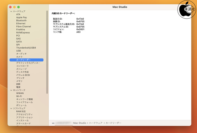Collapse the ソフトウェア section chevron
The height and width of the screenshot is (133, 197).
click(11, 108)
